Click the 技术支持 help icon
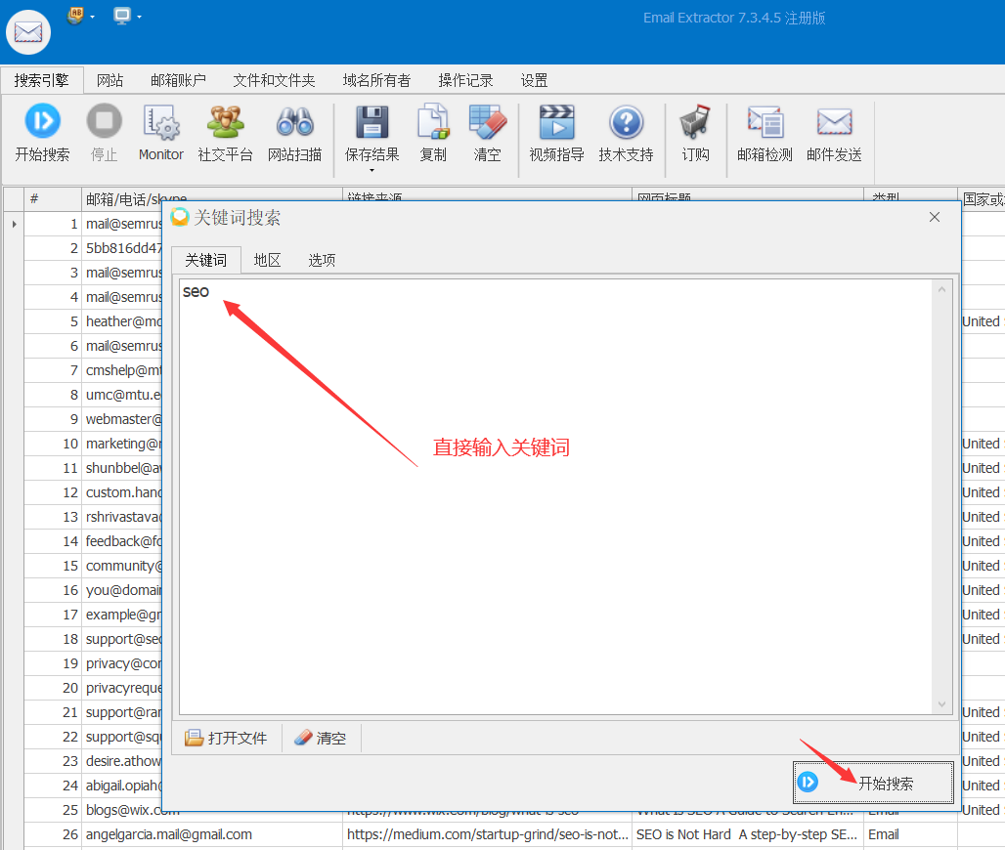 pos(625,132)
